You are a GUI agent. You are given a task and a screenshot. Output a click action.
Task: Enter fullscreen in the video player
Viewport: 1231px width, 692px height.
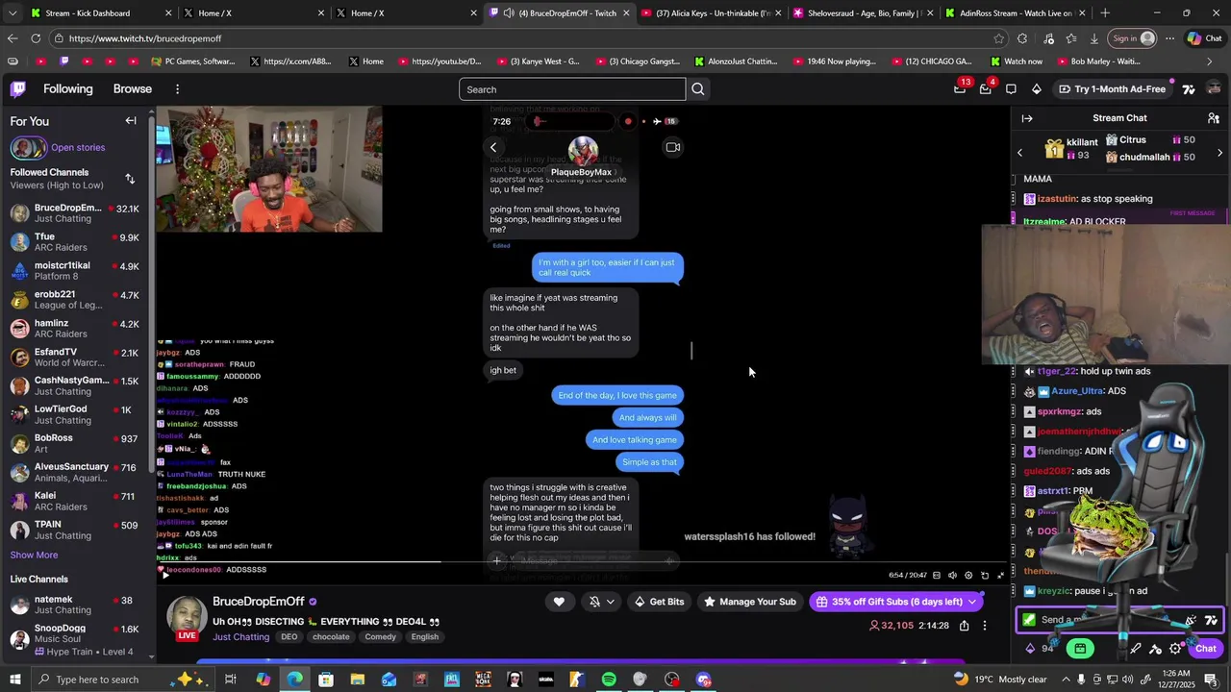pos(1000,576)
